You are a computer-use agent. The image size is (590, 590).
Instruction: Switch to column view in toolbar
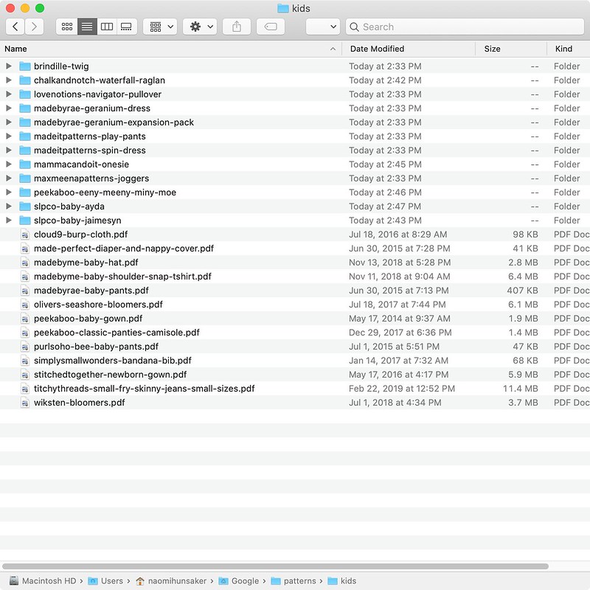point(107,27)
